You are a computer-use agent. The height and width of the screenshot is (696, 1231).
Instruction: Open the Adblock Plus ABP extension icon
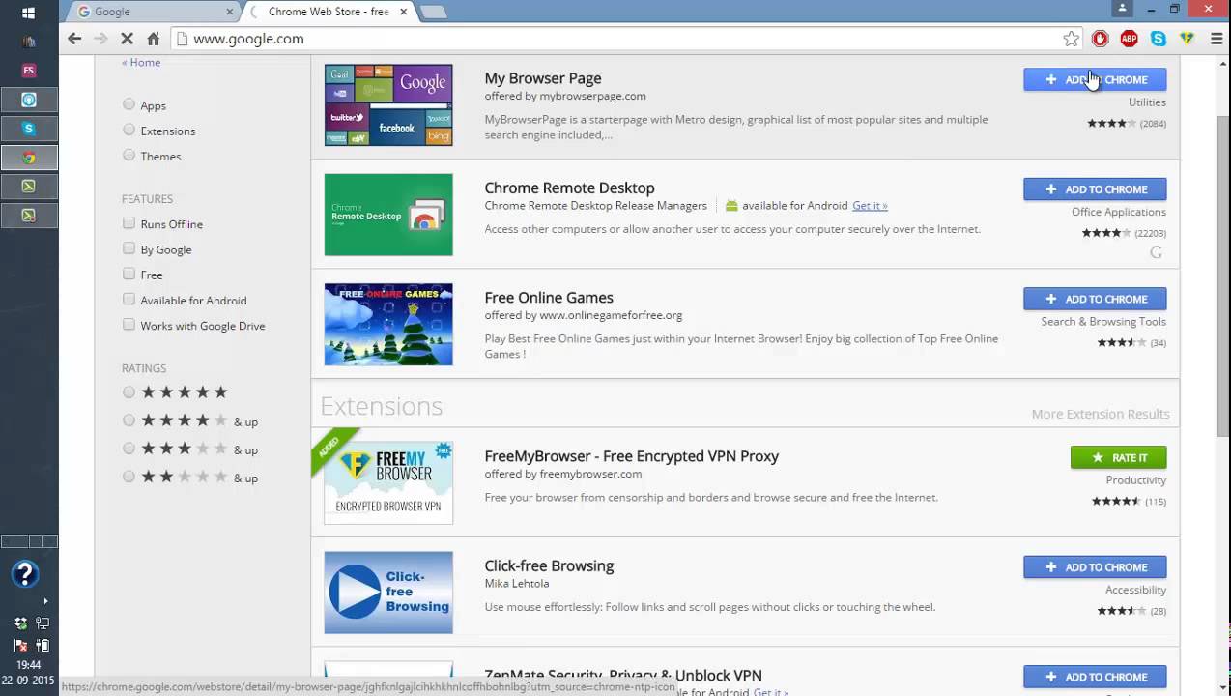(1129, 39)
